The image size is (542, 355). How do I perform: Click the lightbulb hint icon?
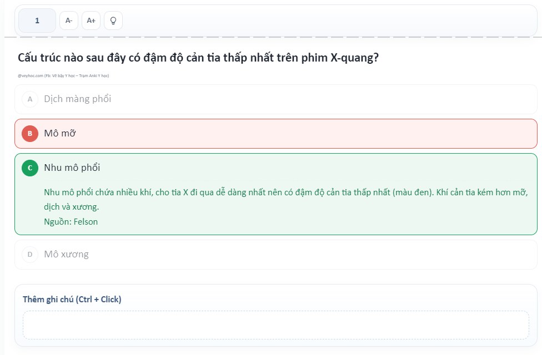tap(113, 21)
